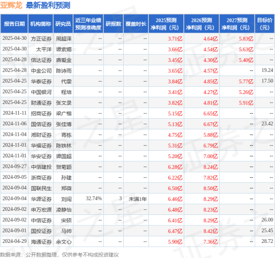This screenshot has width=275, height=258.
Task: Click the 报告日期 column header
Action: coord(13,24)
